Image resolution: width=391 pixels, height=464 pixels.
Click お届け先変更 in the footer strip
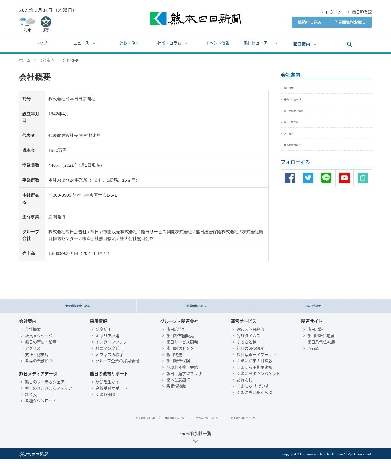pyautogui.click(x=313, y=306)
